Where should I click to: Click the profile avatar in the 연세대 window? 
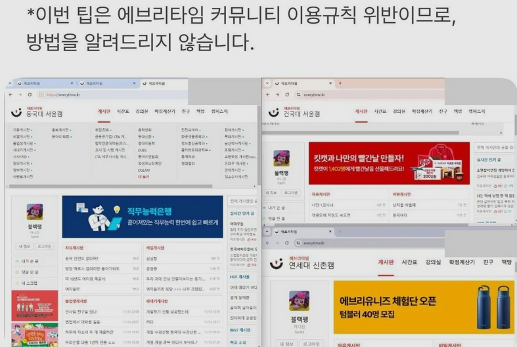click(x=299, y=300)
